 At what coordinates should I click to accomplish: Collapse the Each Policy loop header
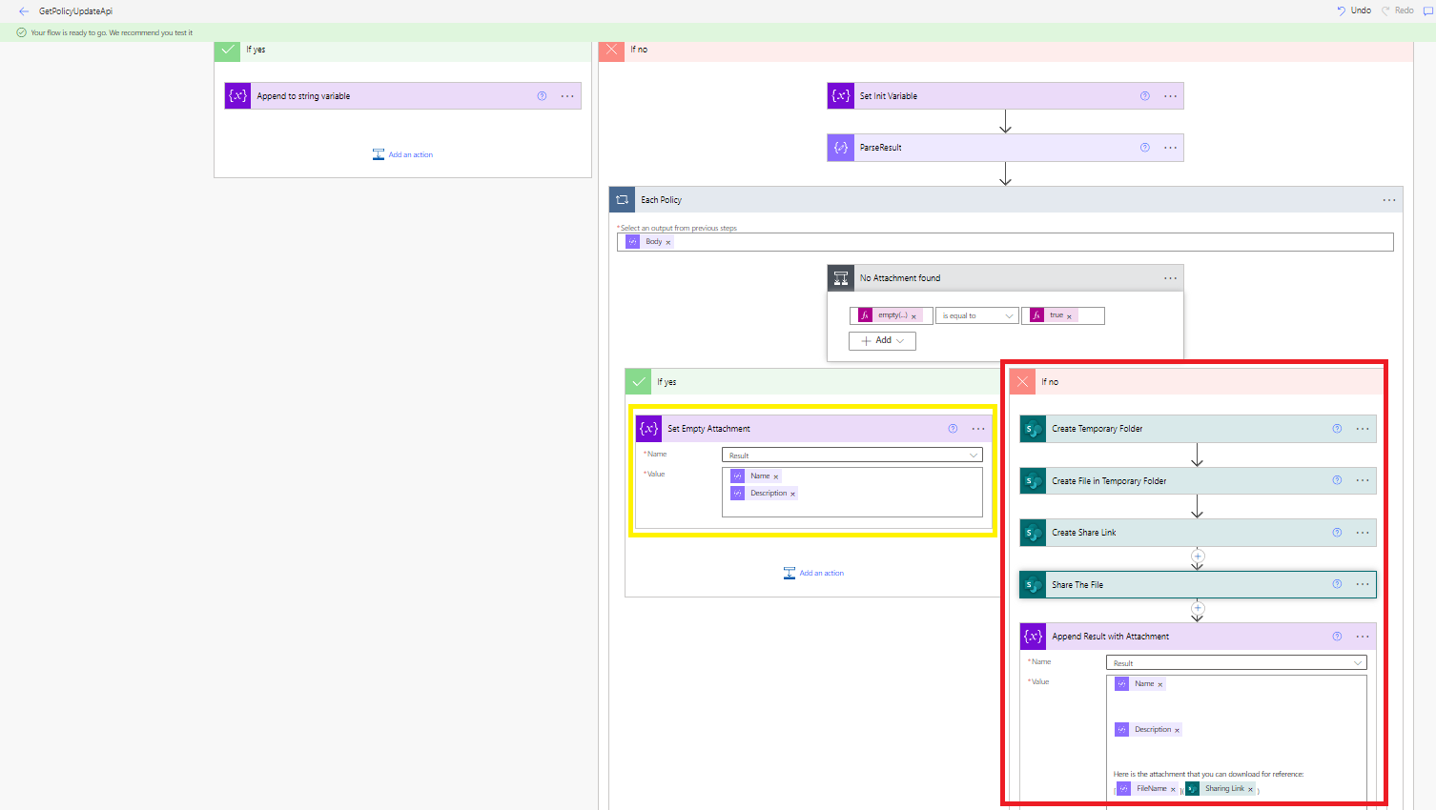tap(1006, 200)
